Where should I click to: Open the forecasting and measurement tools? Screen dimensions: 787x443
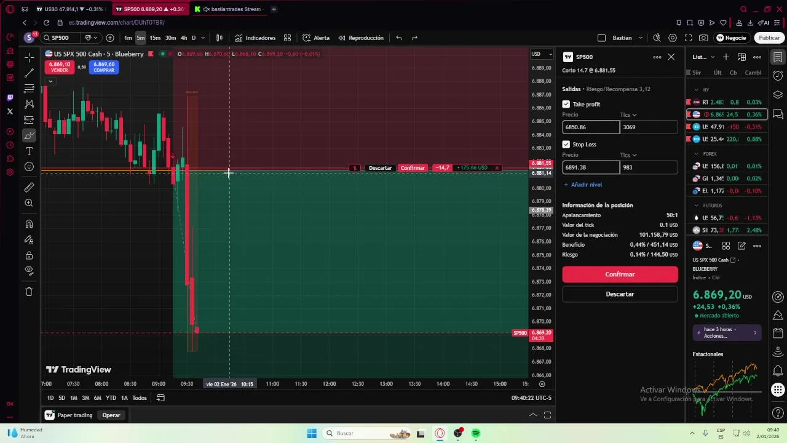coord(29,120)
